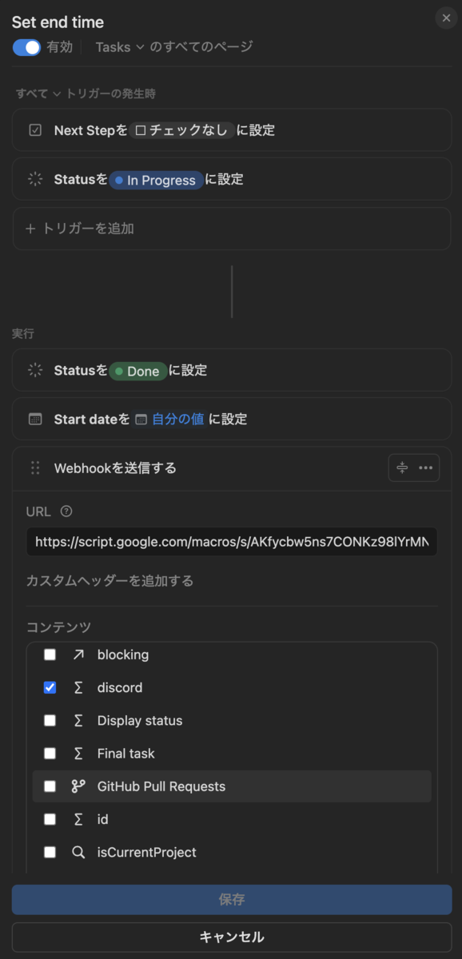Click the 保存 save button
Image resolution: width=462 pixels, height=959 pixels.
click(x=232, y=900)
